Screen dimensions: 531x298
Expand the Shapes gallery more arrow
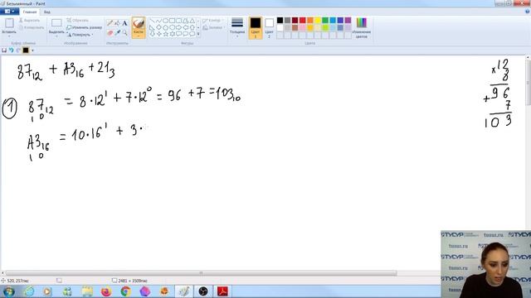point(198,34)
